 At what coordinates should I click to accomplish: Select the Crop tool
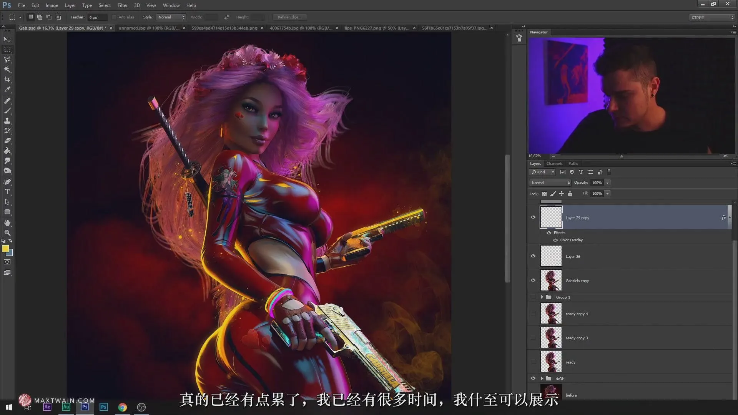(7, 80)
